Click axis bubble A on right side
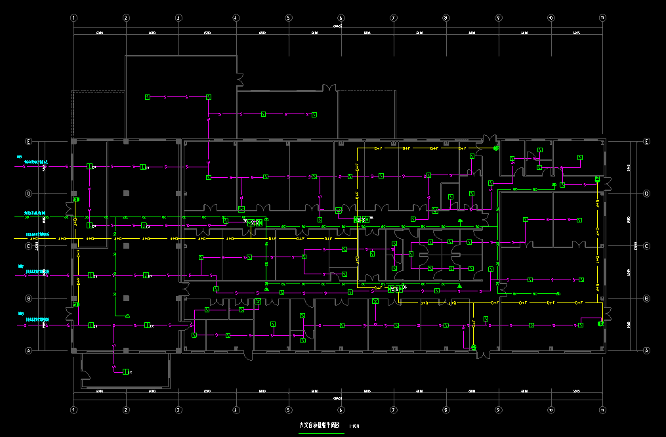 (647, 351)
